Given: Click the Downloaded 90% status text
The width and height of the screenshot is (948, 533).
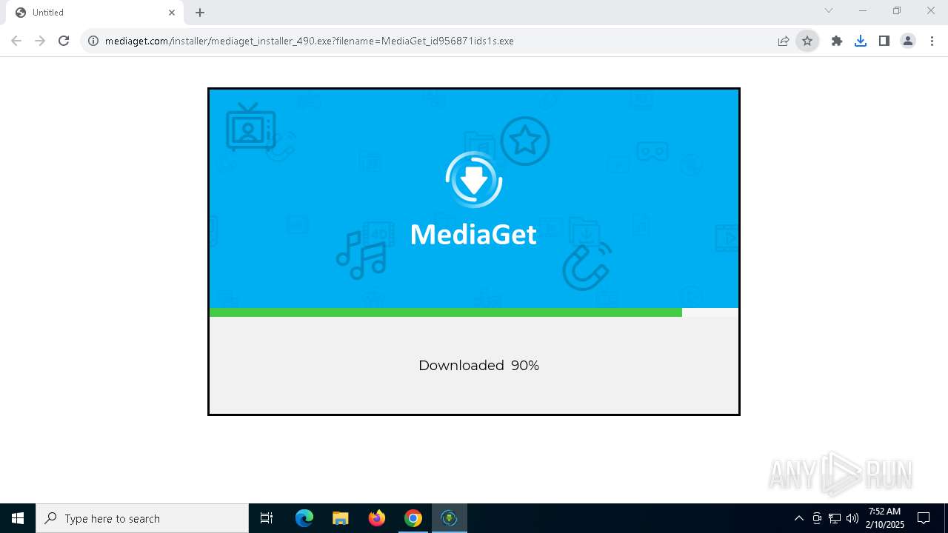Looking at the screenshot, I should tap(478, 365).
